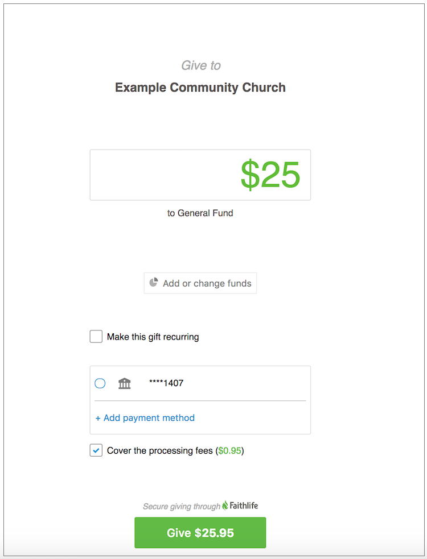Click the Give to heading text
This screenshot has height=559, width=427.
[x=201, y=65]
